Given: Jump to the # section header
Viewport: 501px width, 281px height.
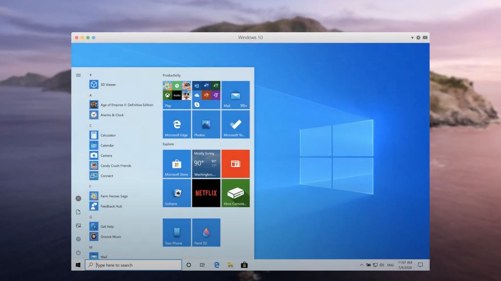Looking at the screenshot, I should [90, 75].
